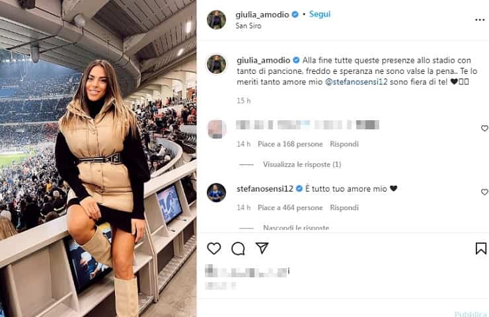Open the @stefanosensi12 mention in caption
This screenshot has width=489, height=317.
pos(356,82)
